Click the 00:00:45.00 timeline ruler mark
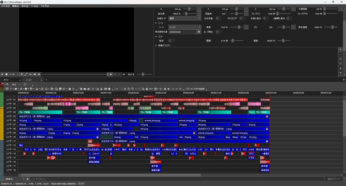The width and height of the screenshot is (346, 186). pos(271,93)
